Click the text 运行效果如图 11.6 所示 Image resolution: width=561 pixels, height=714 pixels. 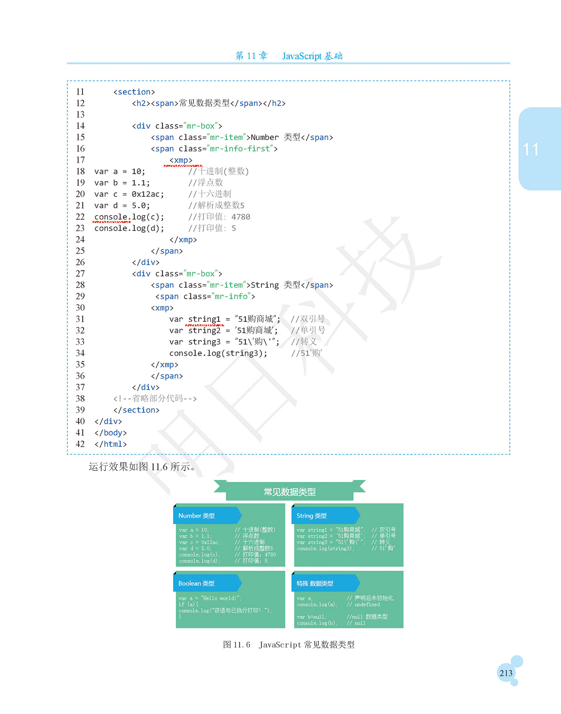142,466
